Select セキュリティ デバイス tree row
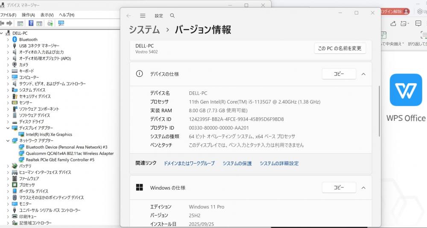 [x=35, y=96]
